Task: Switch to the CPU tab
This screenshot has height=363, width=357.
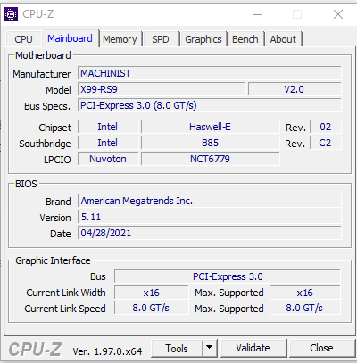Action: click(x=23, y=39)
